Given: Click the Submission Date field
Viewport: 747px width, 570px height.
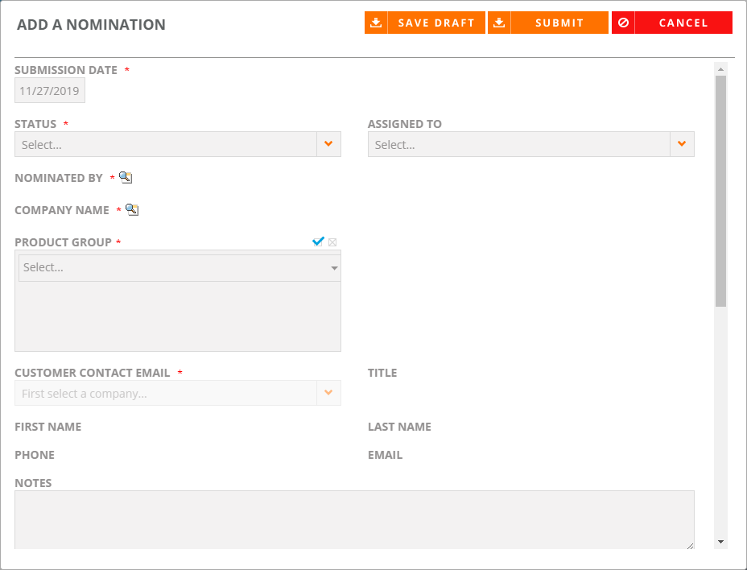Looking at the screenshot, I should (50, 90).
